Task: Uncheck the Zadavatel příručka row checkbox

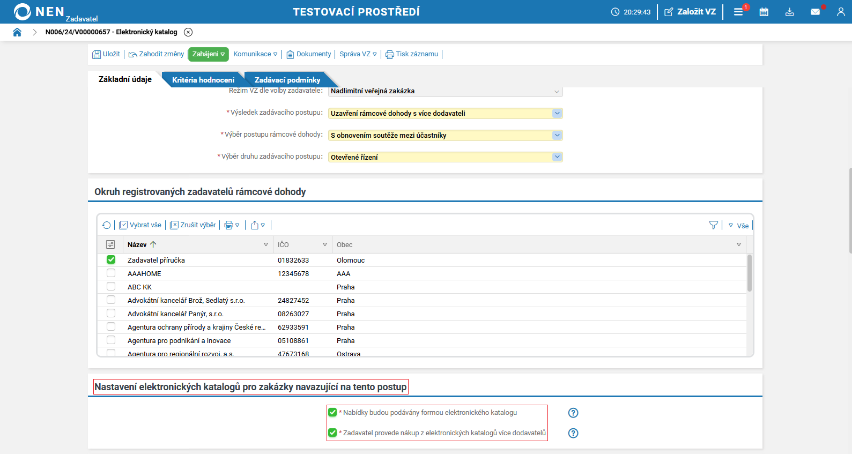Action: pos(111,260)
